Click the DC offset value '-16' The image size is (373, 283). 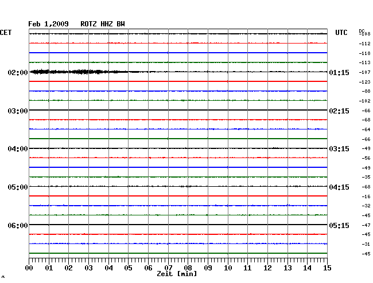click(x=366, y=196)
